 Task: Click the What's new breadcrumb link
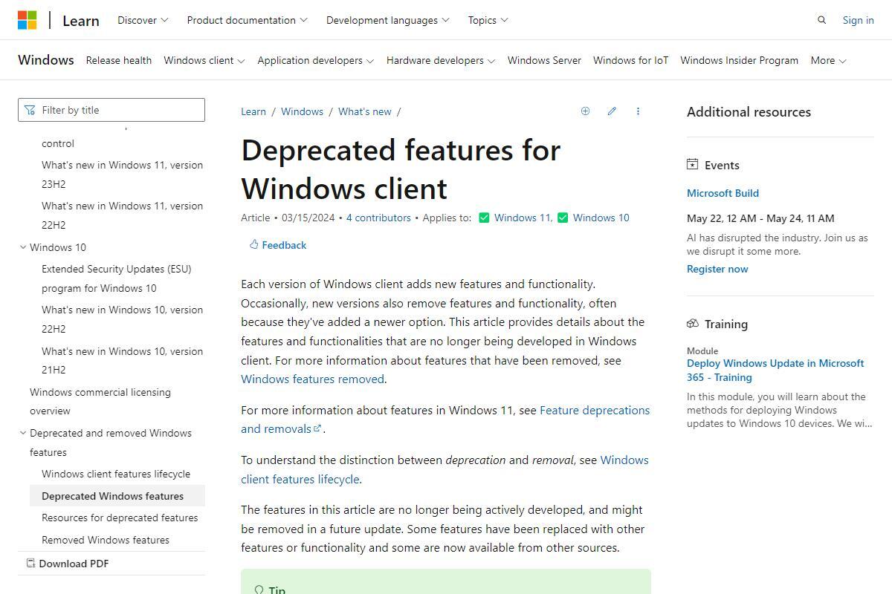pos(364,111)
